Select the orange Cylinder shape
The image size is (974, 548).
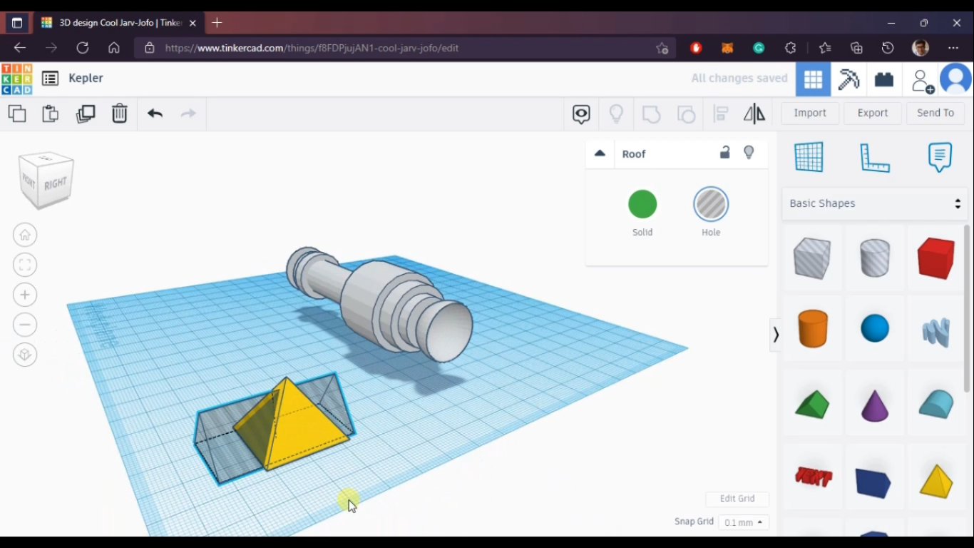[x=812, y=328]
